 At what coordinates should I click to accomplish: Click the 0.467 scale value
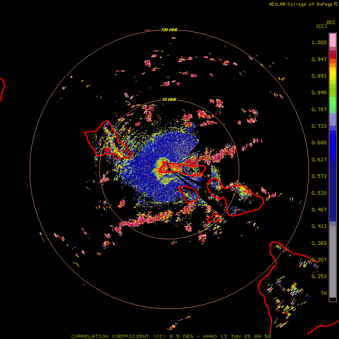[x=319, y=210]
